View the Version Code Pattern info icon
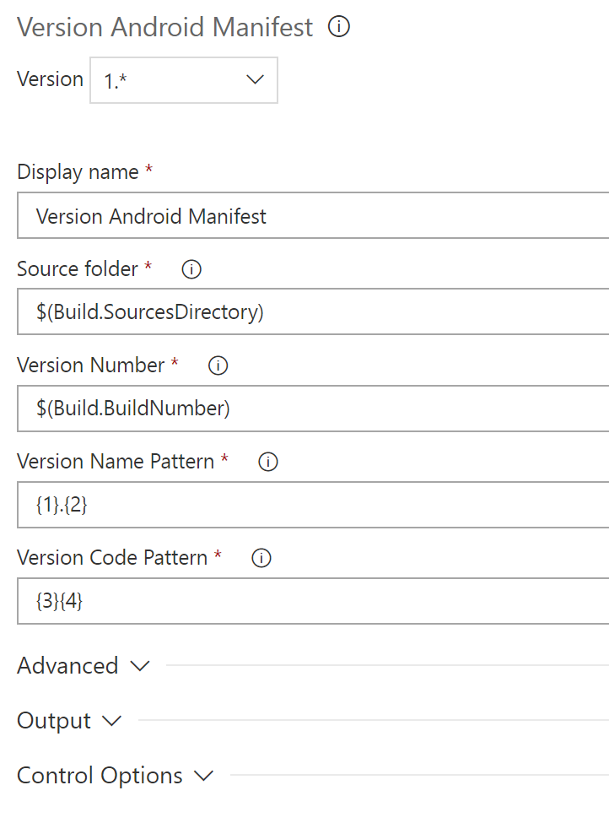Viewport: 609px width, 823px height. 261,558
